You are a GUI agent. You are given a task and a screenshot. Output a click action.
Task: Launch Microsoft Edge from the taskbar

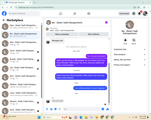tap(81, 117)
